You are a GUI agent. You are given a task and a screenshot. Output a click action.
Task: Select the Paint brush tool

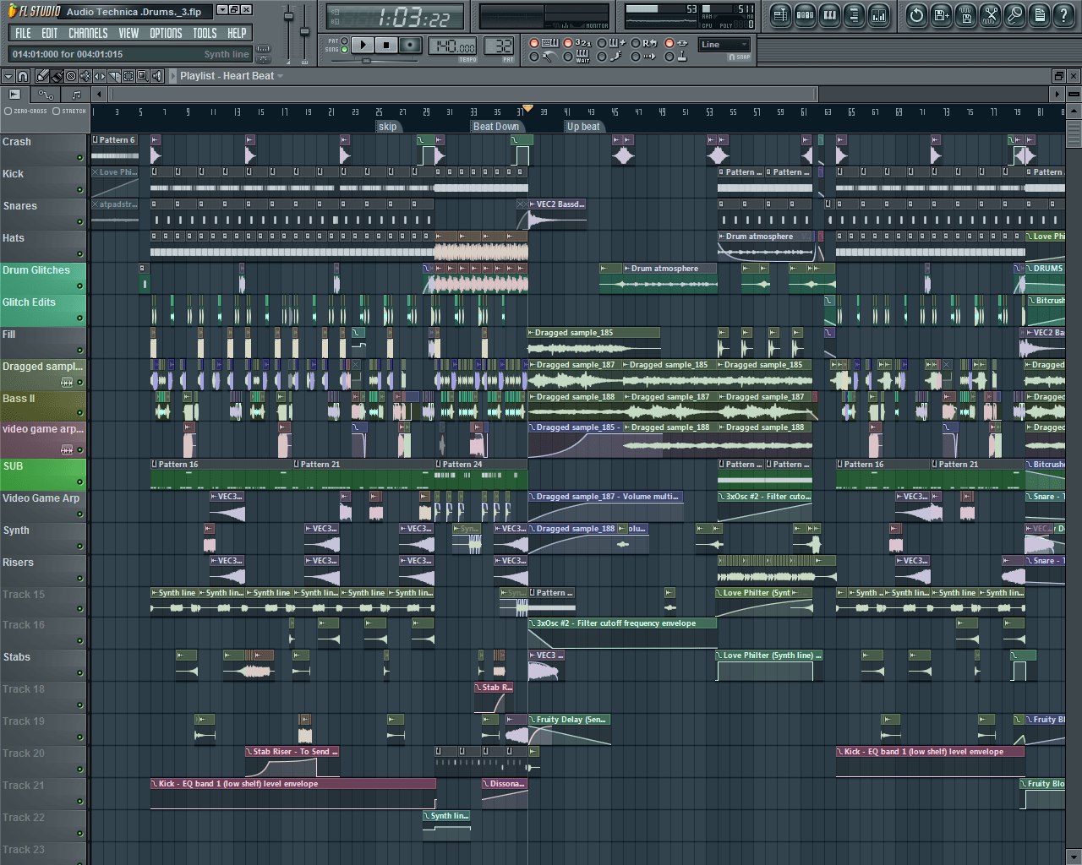[57, 76]
